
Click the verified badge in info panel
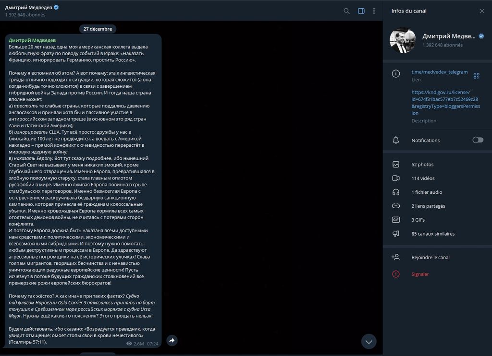click(481, 36)
